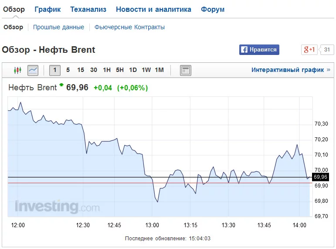Open the Форум tab
336x249 pixels.
(x=213, y=9)
